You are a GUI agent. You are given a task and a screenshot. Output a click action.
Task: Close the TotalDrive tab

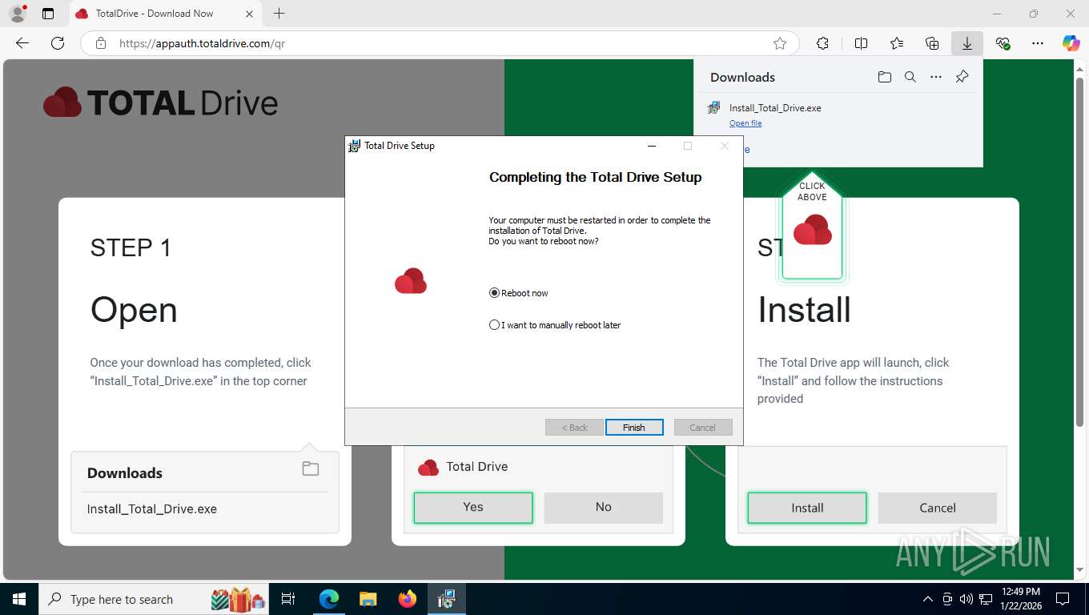click(249, 14)
